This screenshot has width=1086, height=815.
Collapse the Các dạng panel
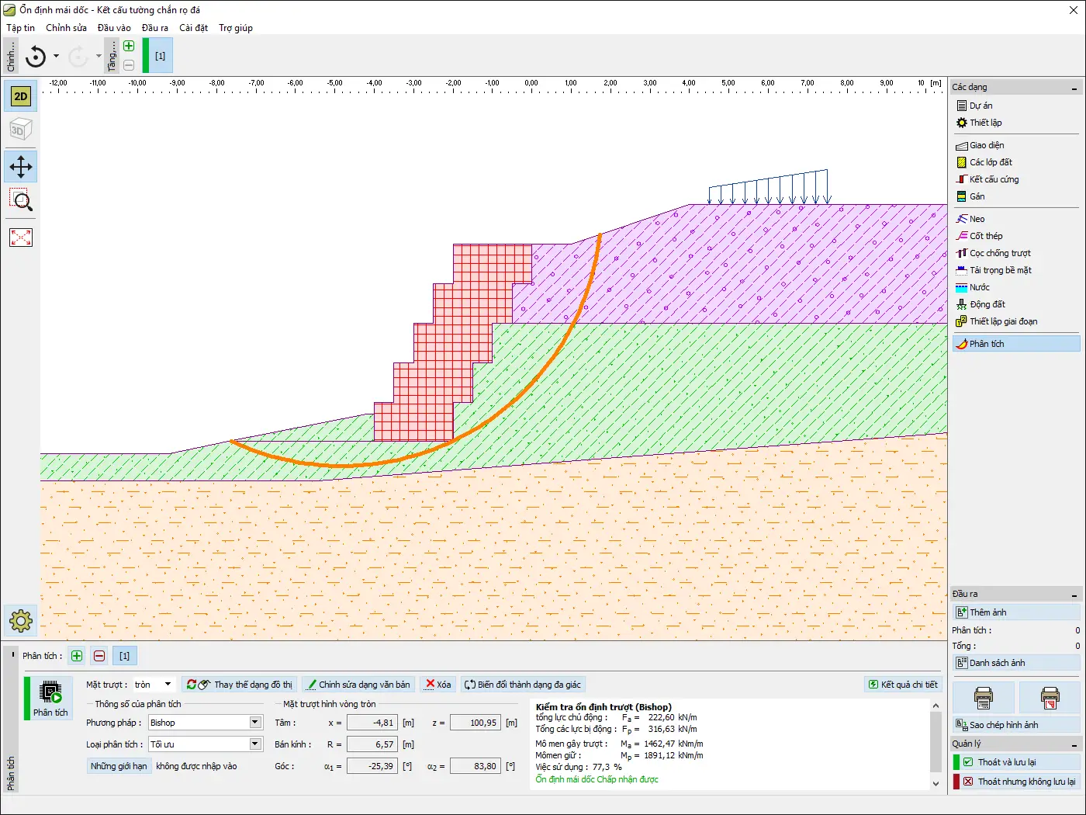(x=1074, y=88)
